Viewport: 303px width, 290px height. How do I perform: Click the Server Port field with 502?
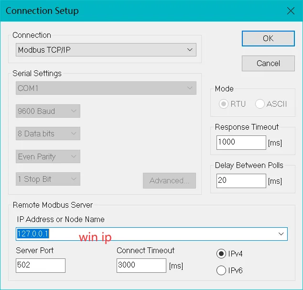tap(41, 266)
